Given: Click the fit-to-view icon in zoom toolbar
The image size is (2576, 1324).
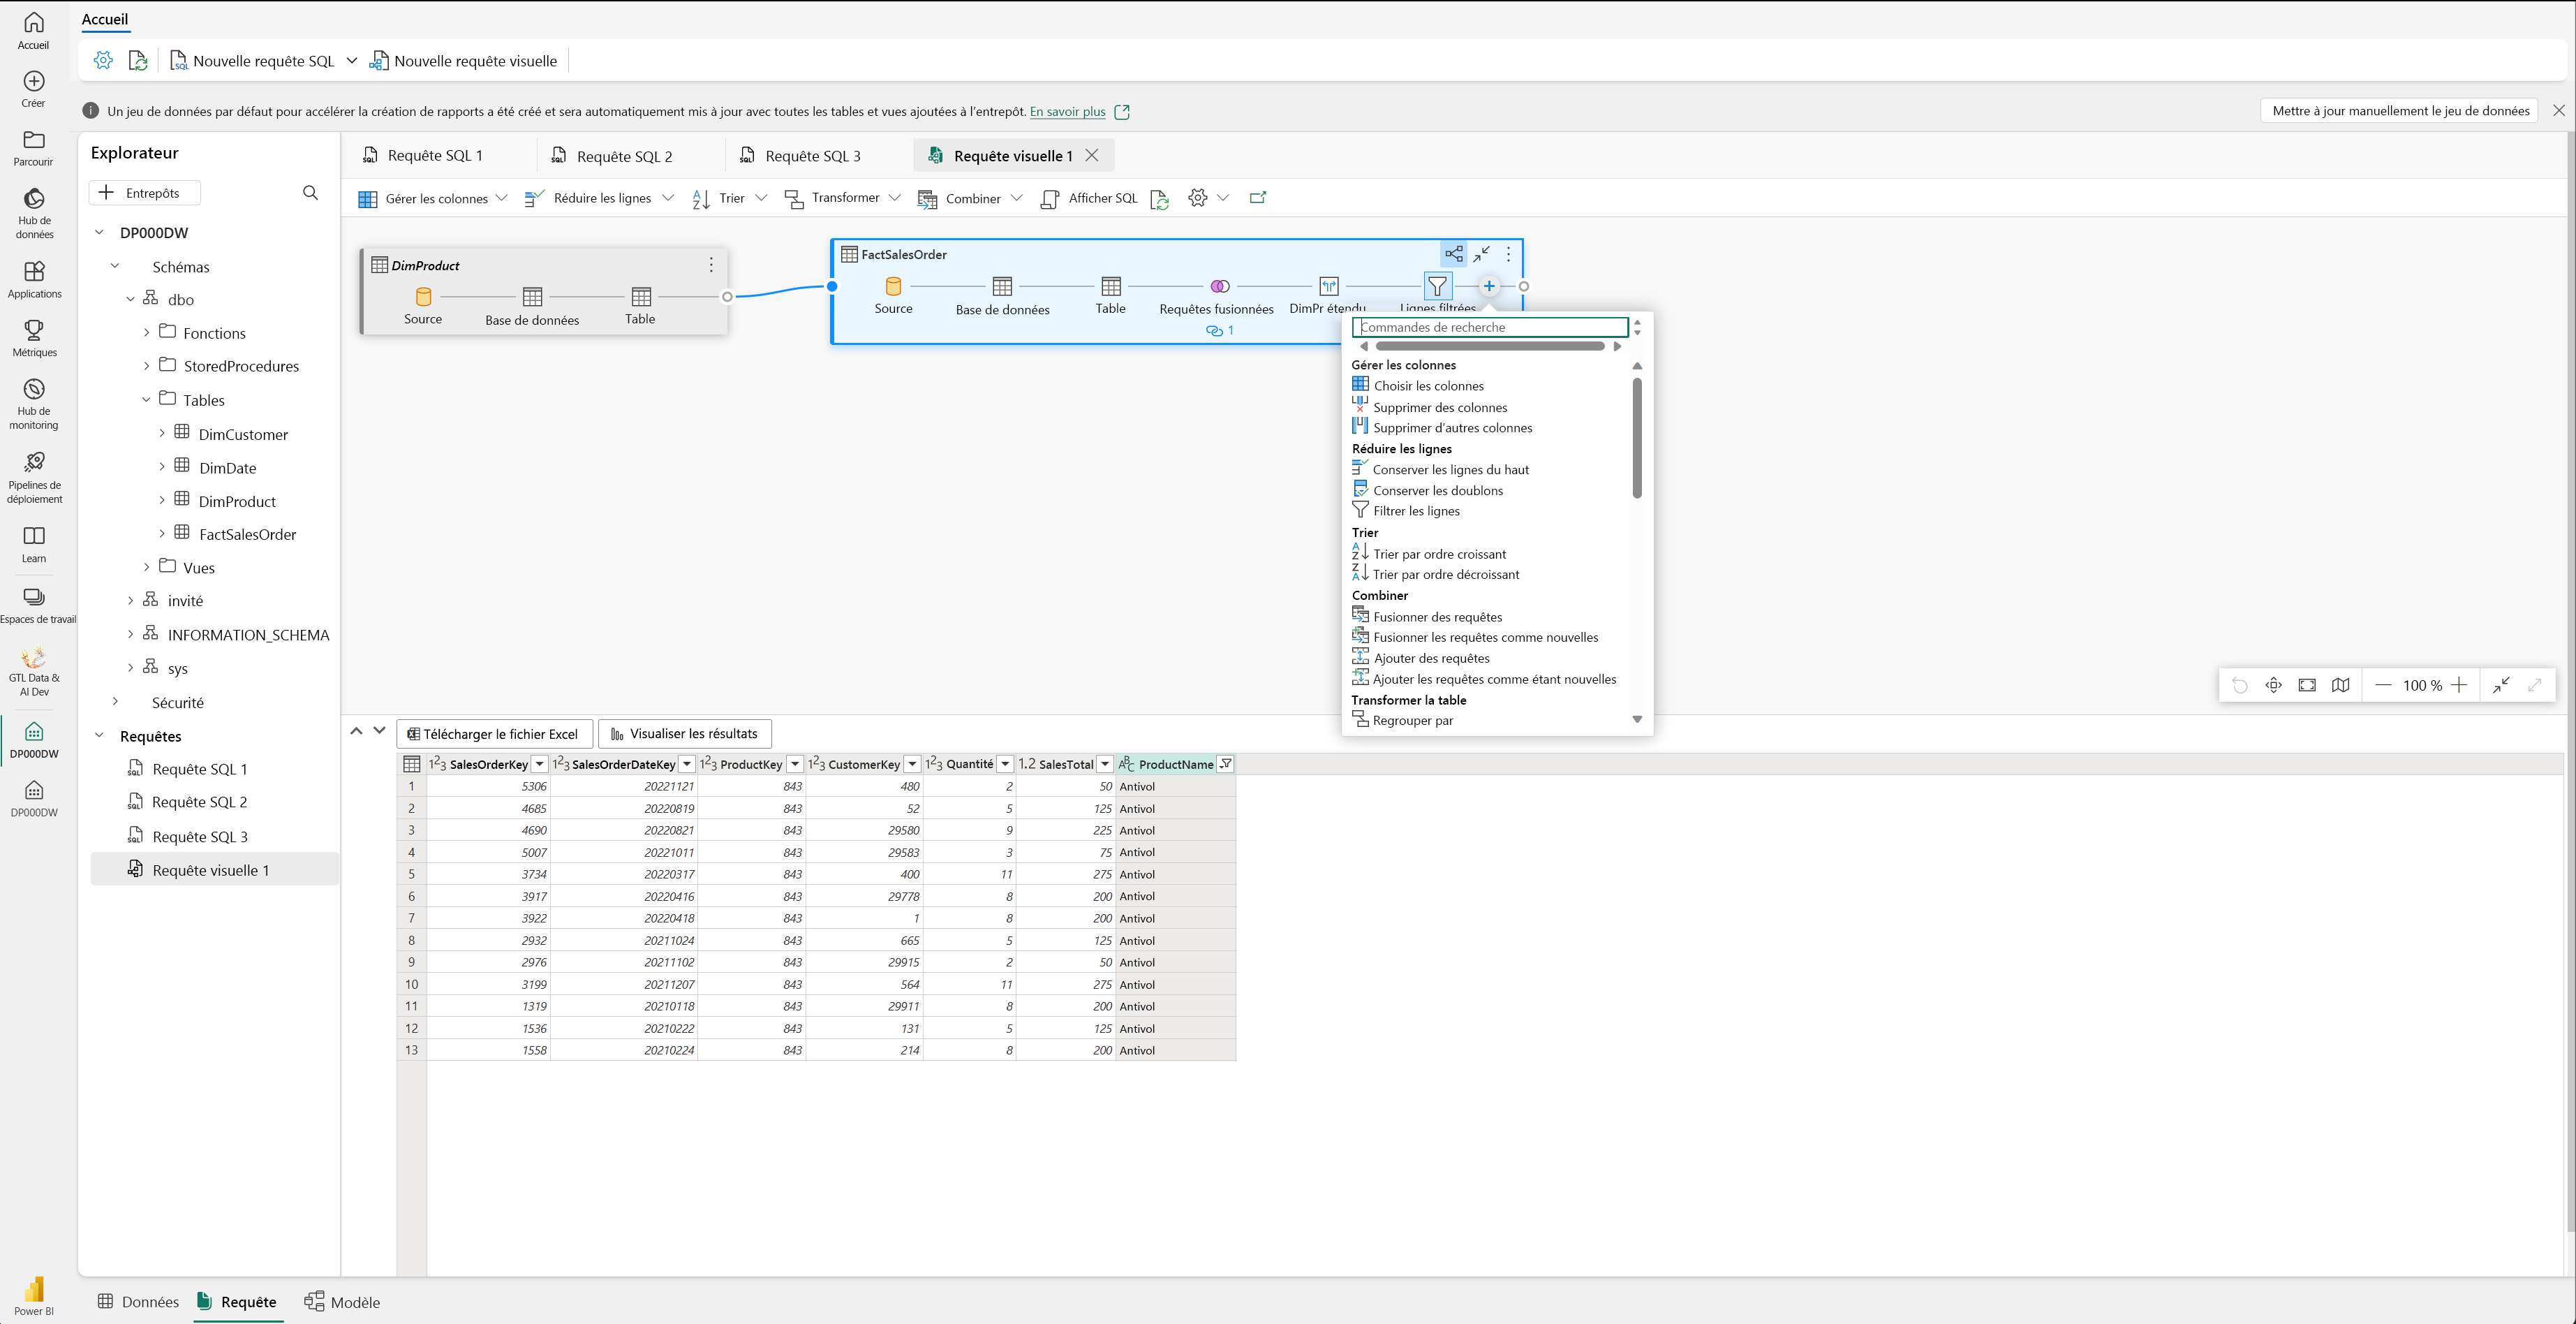Looking at the screenshot, I should tap(2307, 685).
